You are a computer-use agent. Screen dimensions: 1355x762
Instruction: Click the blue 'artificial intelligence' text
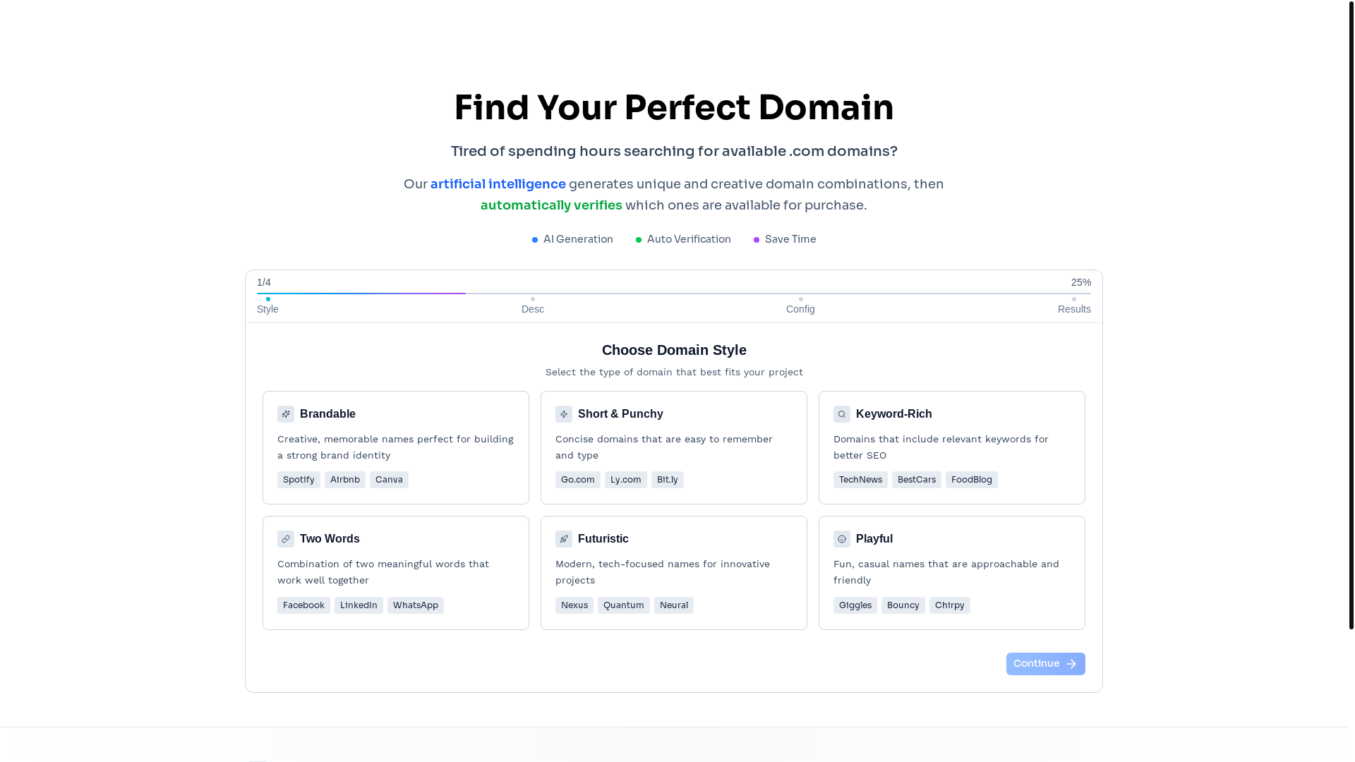[498, 184]
